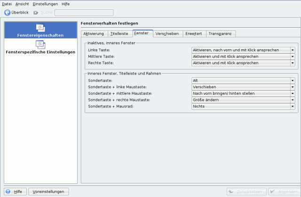The width and height of the screenshot is (301, 197).
Task: Click the Fenstereigenschaften label in the sidebar
Action: click(40, 35)
